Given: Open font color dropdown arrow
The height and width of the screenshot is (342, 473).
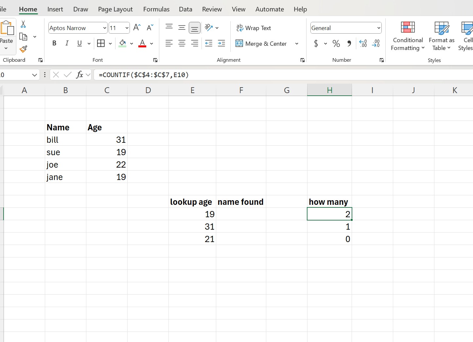Looking at the screenshot, I should click(x=151, y=43).
